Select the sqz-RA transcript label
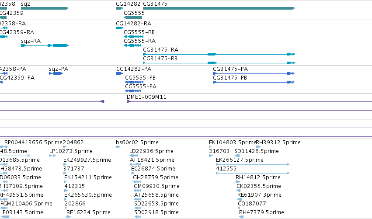Viewport: 372px width, 219px height. click(x=31, y=41)
